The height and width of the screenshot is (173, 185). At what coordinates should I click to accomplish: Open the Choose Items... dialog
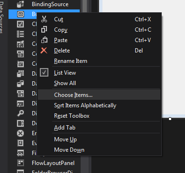pyautogui.click(x=99, y=95)
